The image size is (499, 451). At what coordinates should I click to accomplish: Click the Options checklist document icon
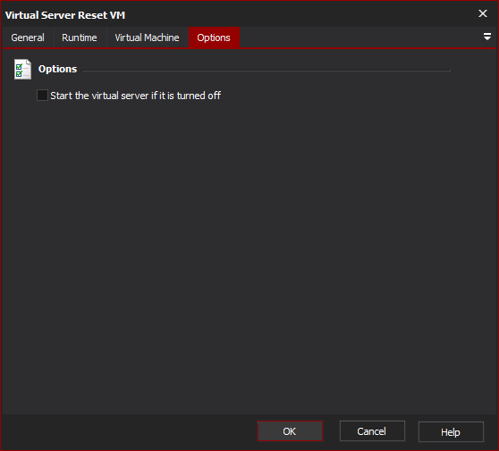coord(22,69)
